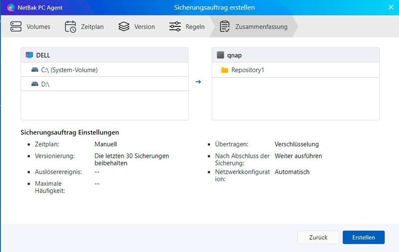Close the Sicherungsauftrag erstellen dialog

[x=391, y=7]
